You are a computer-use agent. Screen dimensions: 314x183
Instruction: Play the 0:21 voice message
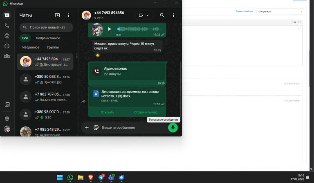pos(110,29)
